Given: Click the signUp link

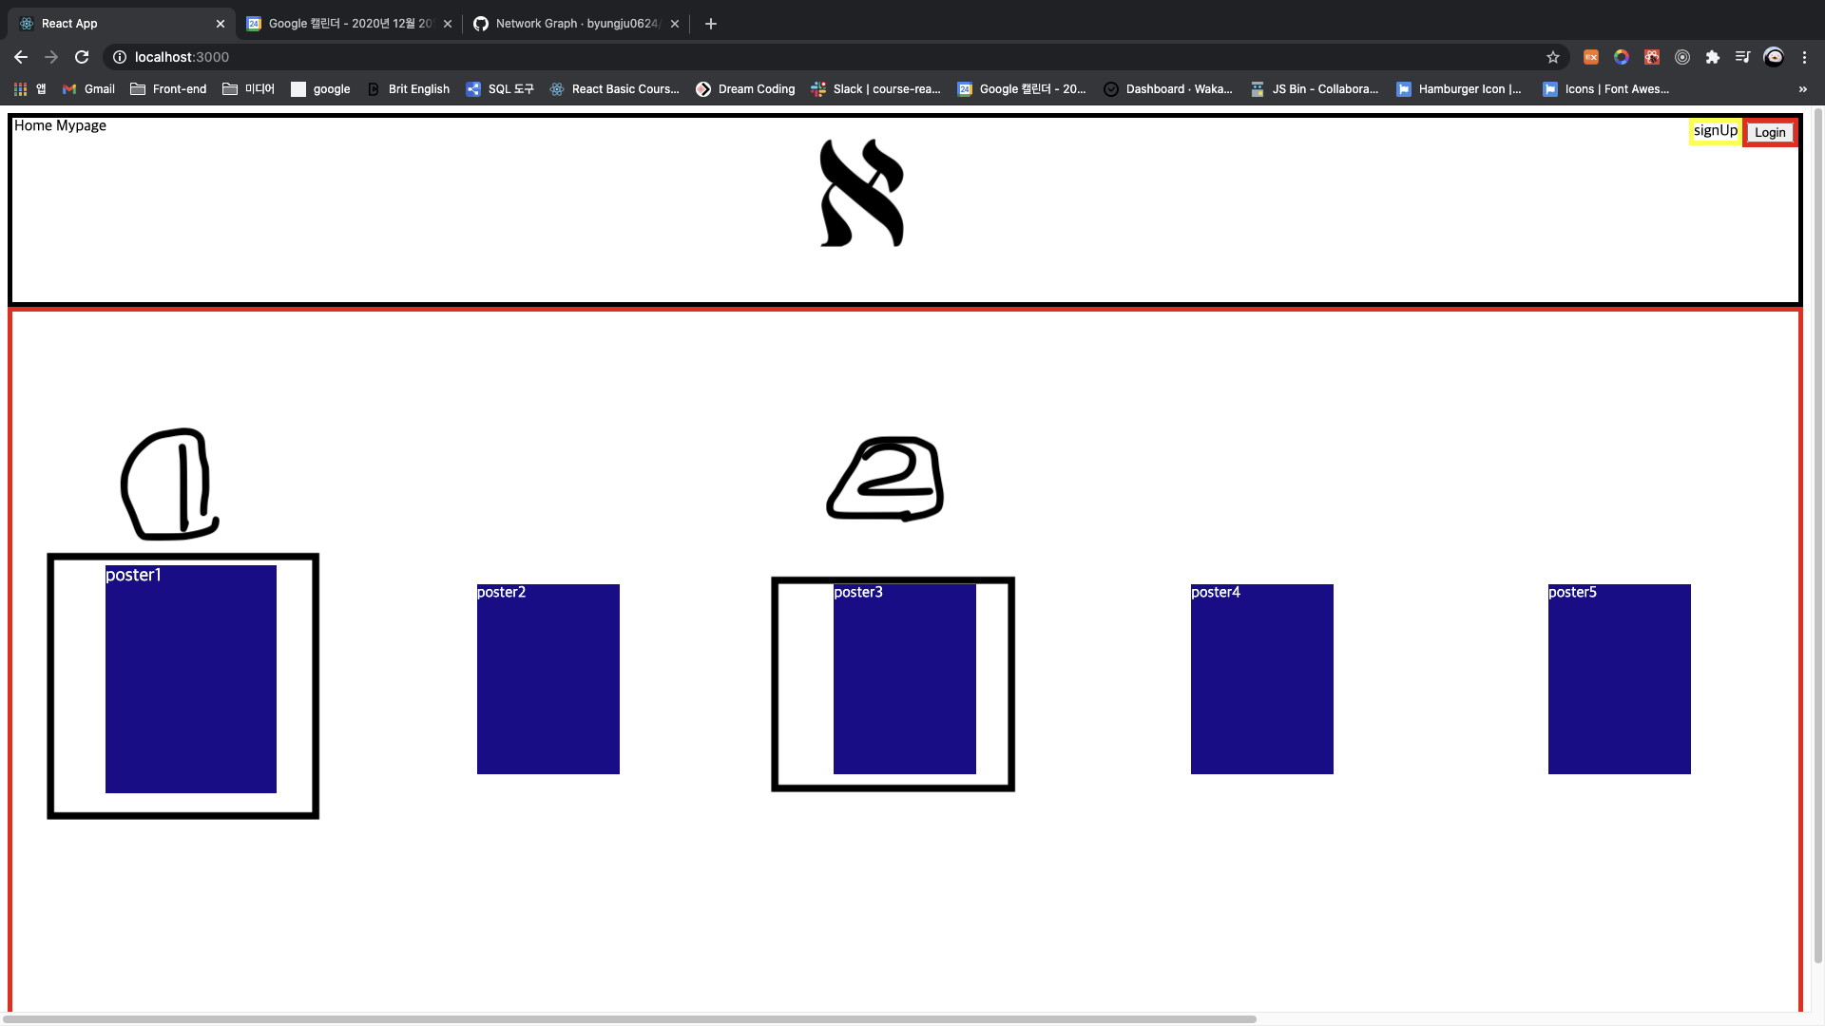Looking at the screenshot, I should (1715, 131).
